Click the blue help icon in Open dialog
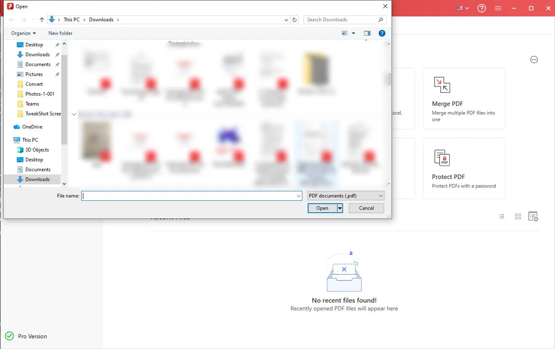This screenshot has height=349, width=555. [382, 33]
